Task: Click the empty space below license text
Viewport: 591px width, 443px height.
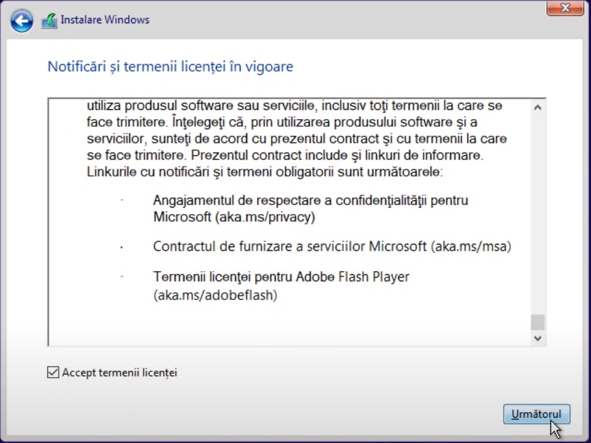Action: (x=288, y=327)
